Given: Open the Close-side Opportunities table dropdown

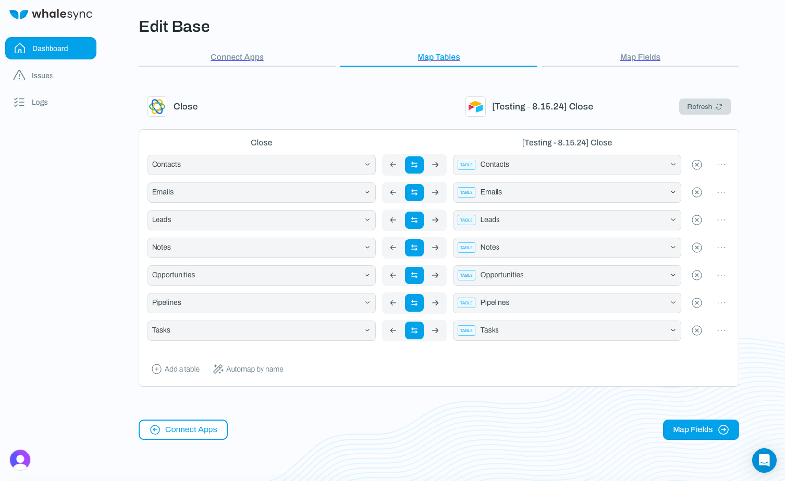Looking at the screenshot, I should point(262,275).
